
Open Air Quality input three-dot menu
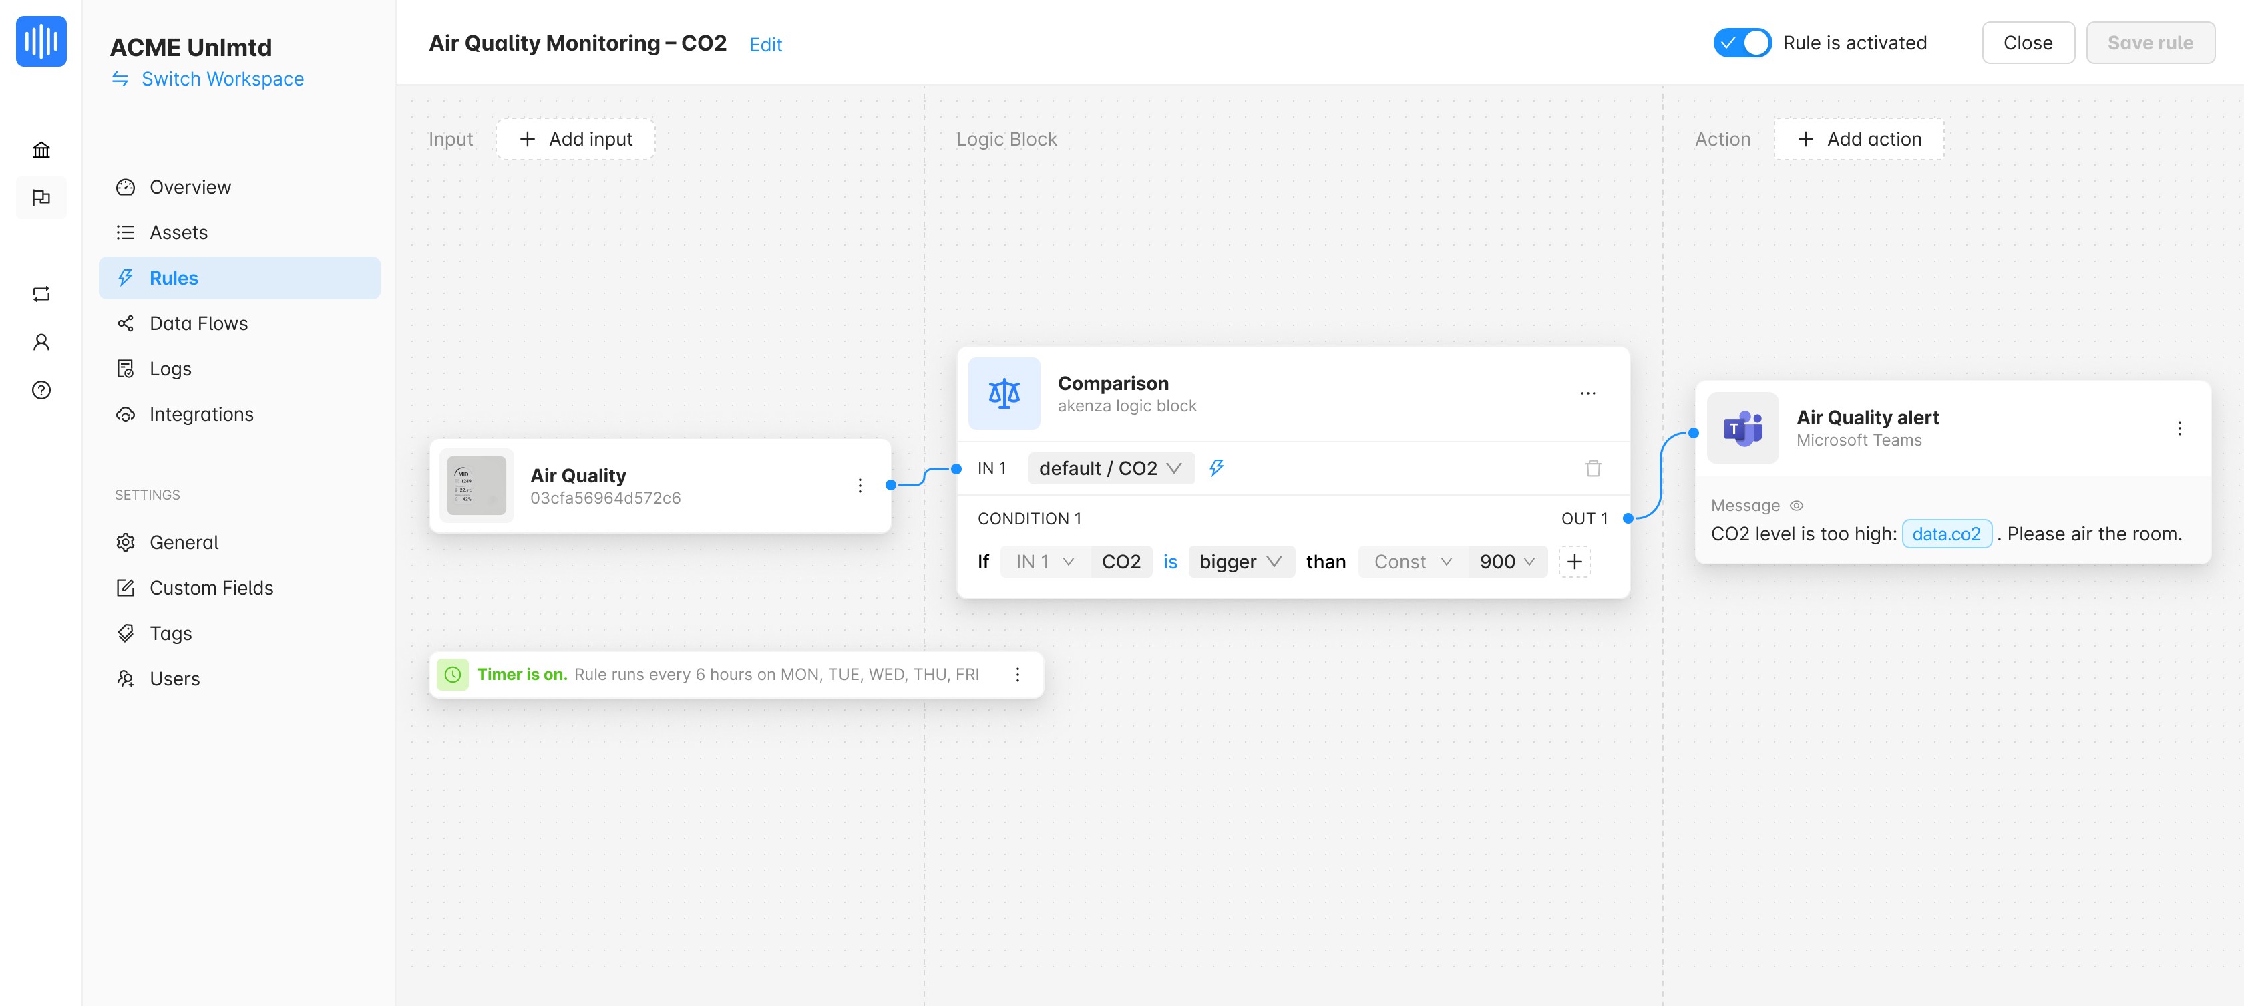tap(859, 485)
